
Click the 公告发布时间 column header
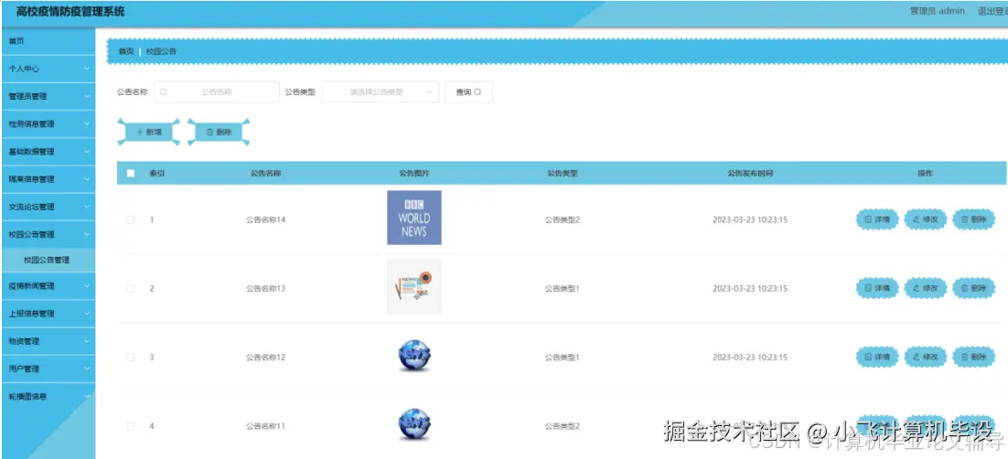pos(750,174)
